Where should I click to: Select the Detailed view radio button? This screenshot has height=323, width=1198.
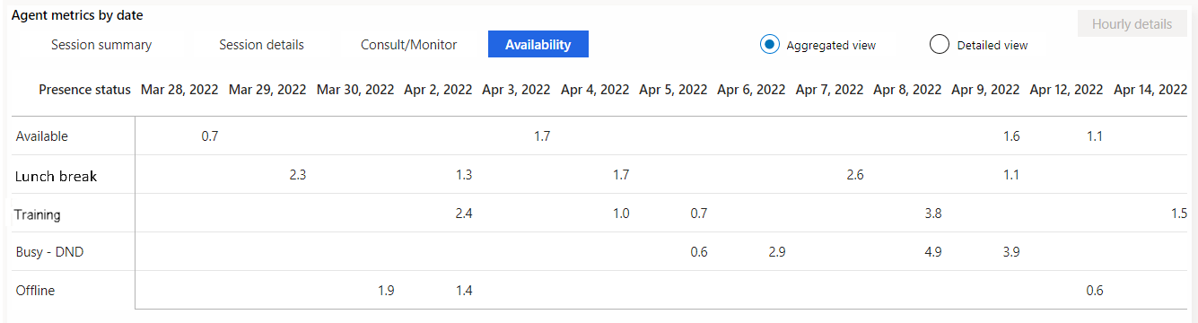[x=940, y=45]
